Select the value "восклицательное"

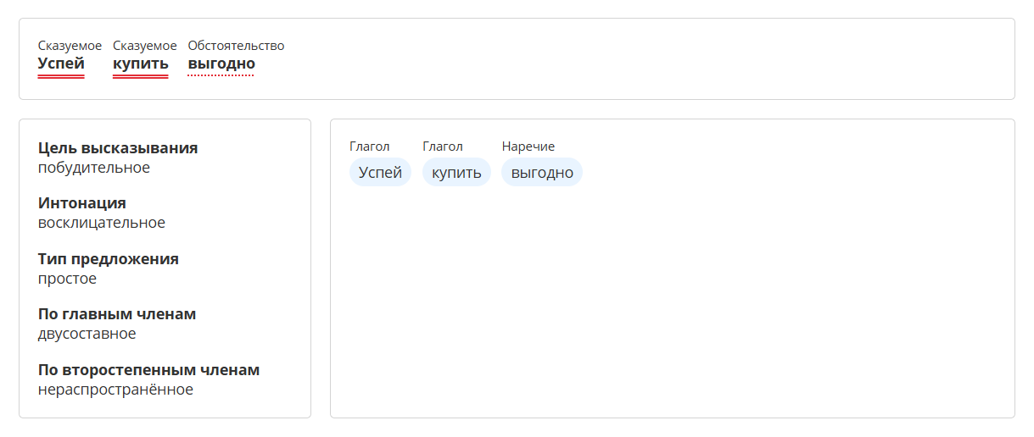[102, 223]
